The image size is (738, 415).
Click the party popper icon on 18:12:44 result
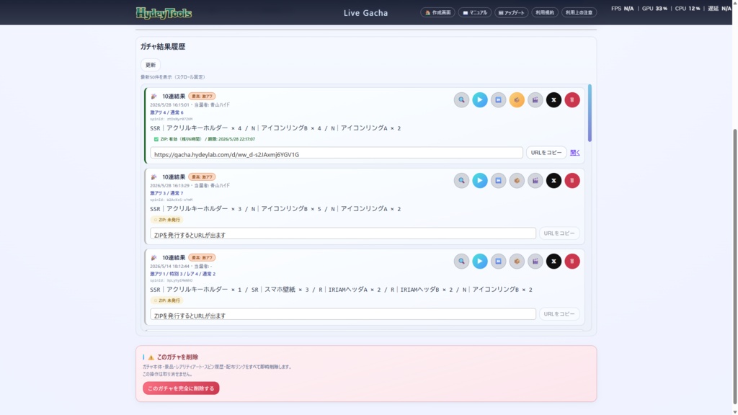tap(154, 258)
